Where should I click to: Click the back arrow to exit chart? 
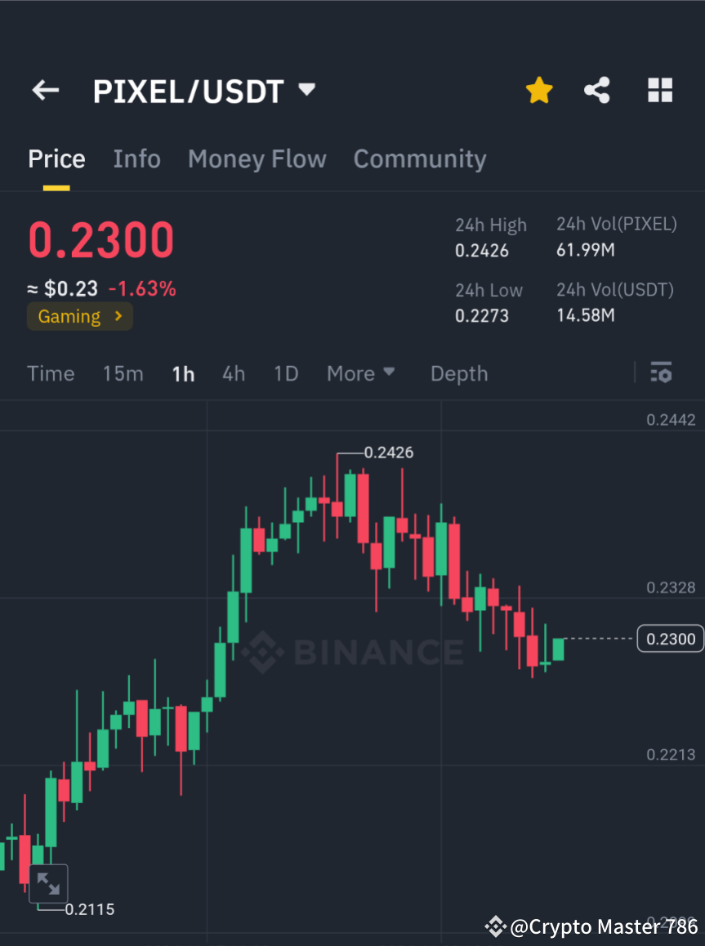(45, 90)
